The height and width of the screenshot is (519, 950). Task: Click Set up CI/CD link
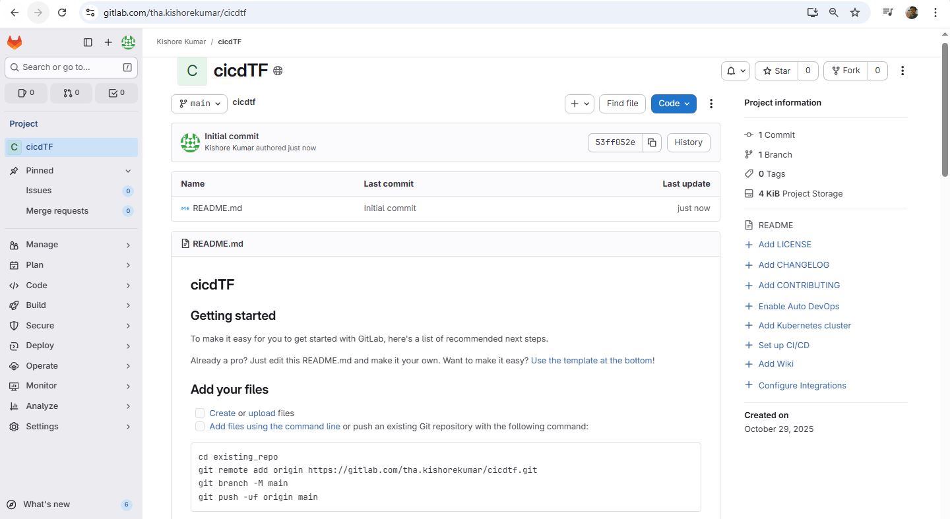[x=783, y=345]
